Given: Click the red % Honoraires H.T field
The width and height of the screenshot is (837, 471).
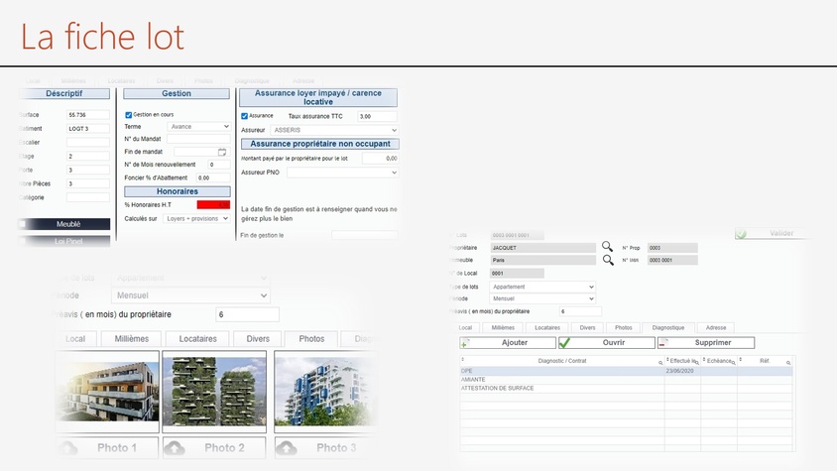Looking at the screenshot, I should (x=213, y=204).
